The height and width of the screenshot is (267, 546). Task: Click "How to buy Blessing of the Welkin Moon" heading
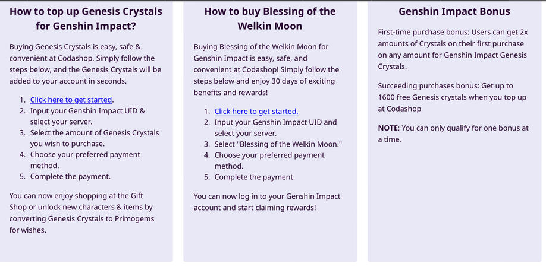click(x=269, y=18)
